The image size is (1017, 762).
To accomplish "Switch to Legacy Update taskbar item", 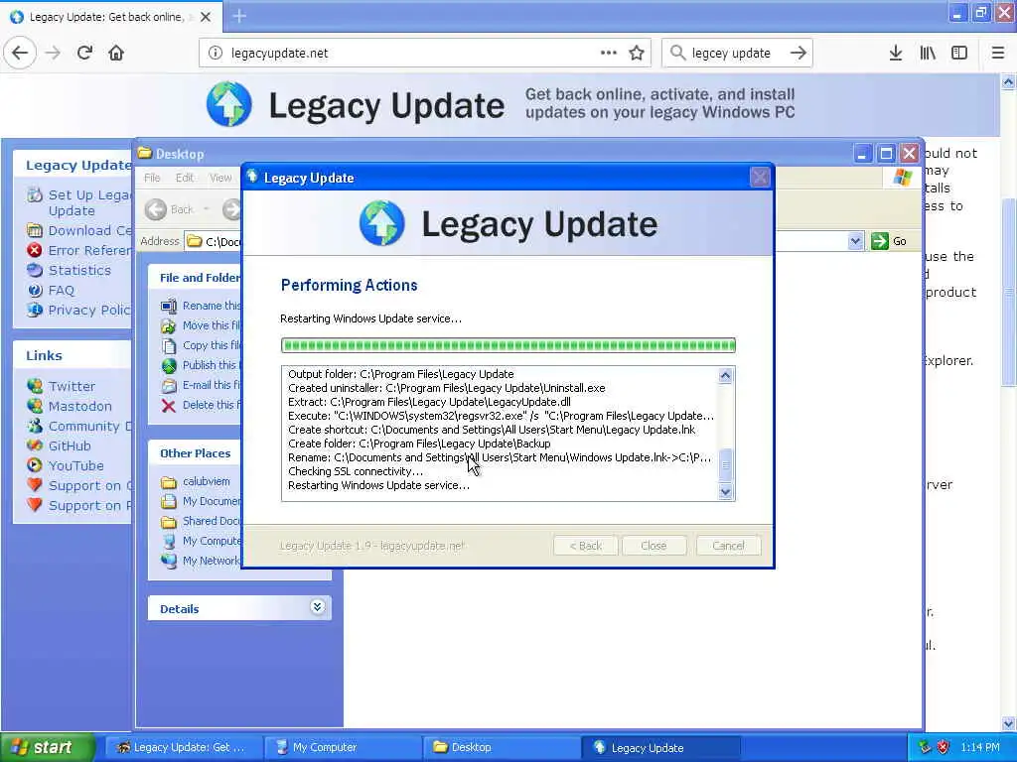I will coord(660,748).
